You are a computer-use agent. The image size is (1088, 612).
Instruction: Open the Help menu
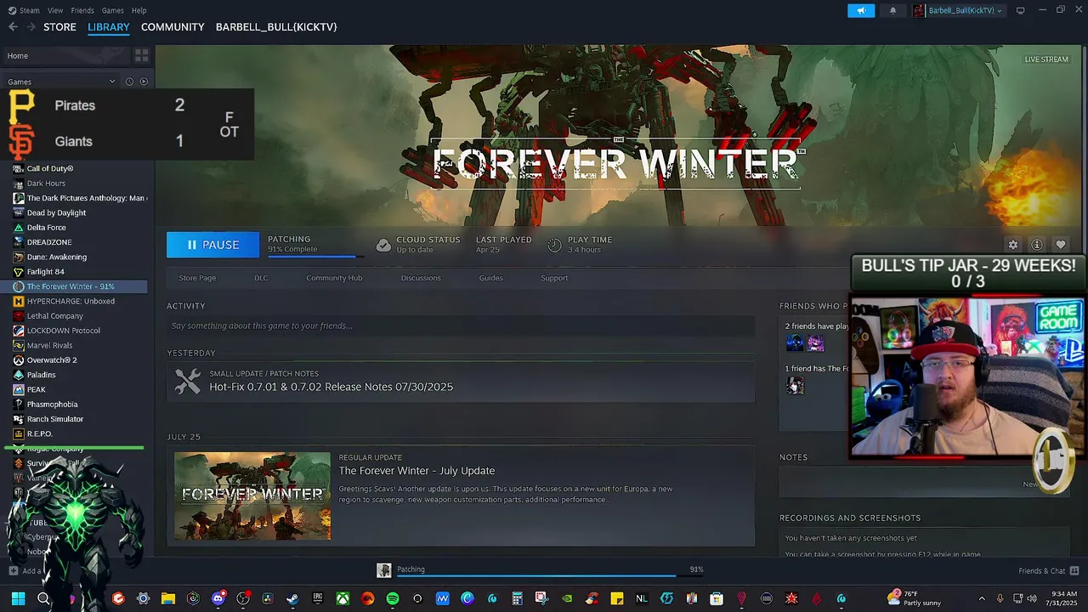coord(139,10)
